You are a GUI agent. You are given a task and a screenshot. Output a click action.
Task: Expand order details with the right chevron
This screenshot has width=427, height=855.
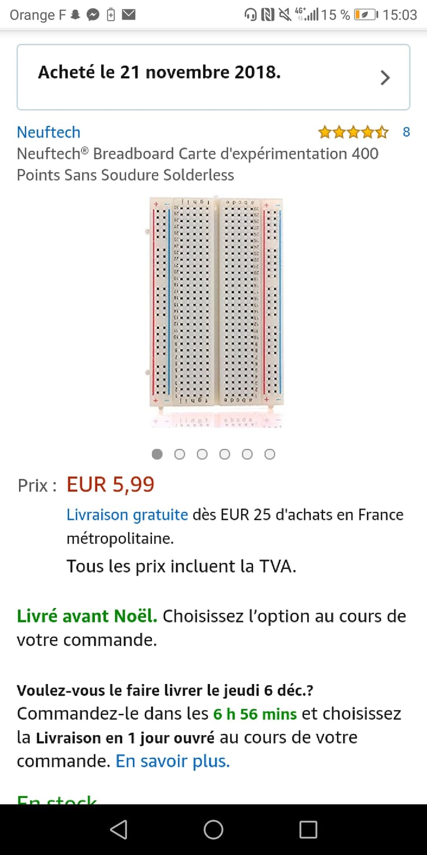385,77
